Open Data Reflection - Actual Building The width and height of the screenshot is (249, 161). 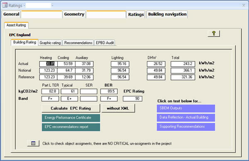(186, 117)
